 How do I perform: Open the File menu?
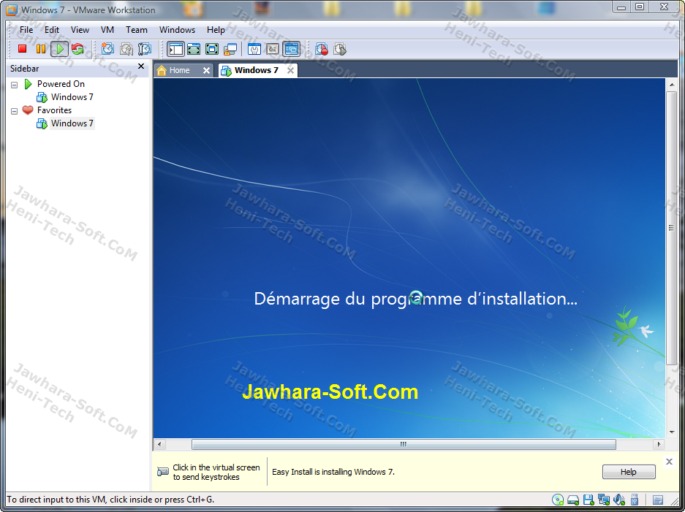pyautogui.click(x=26, y=30)
